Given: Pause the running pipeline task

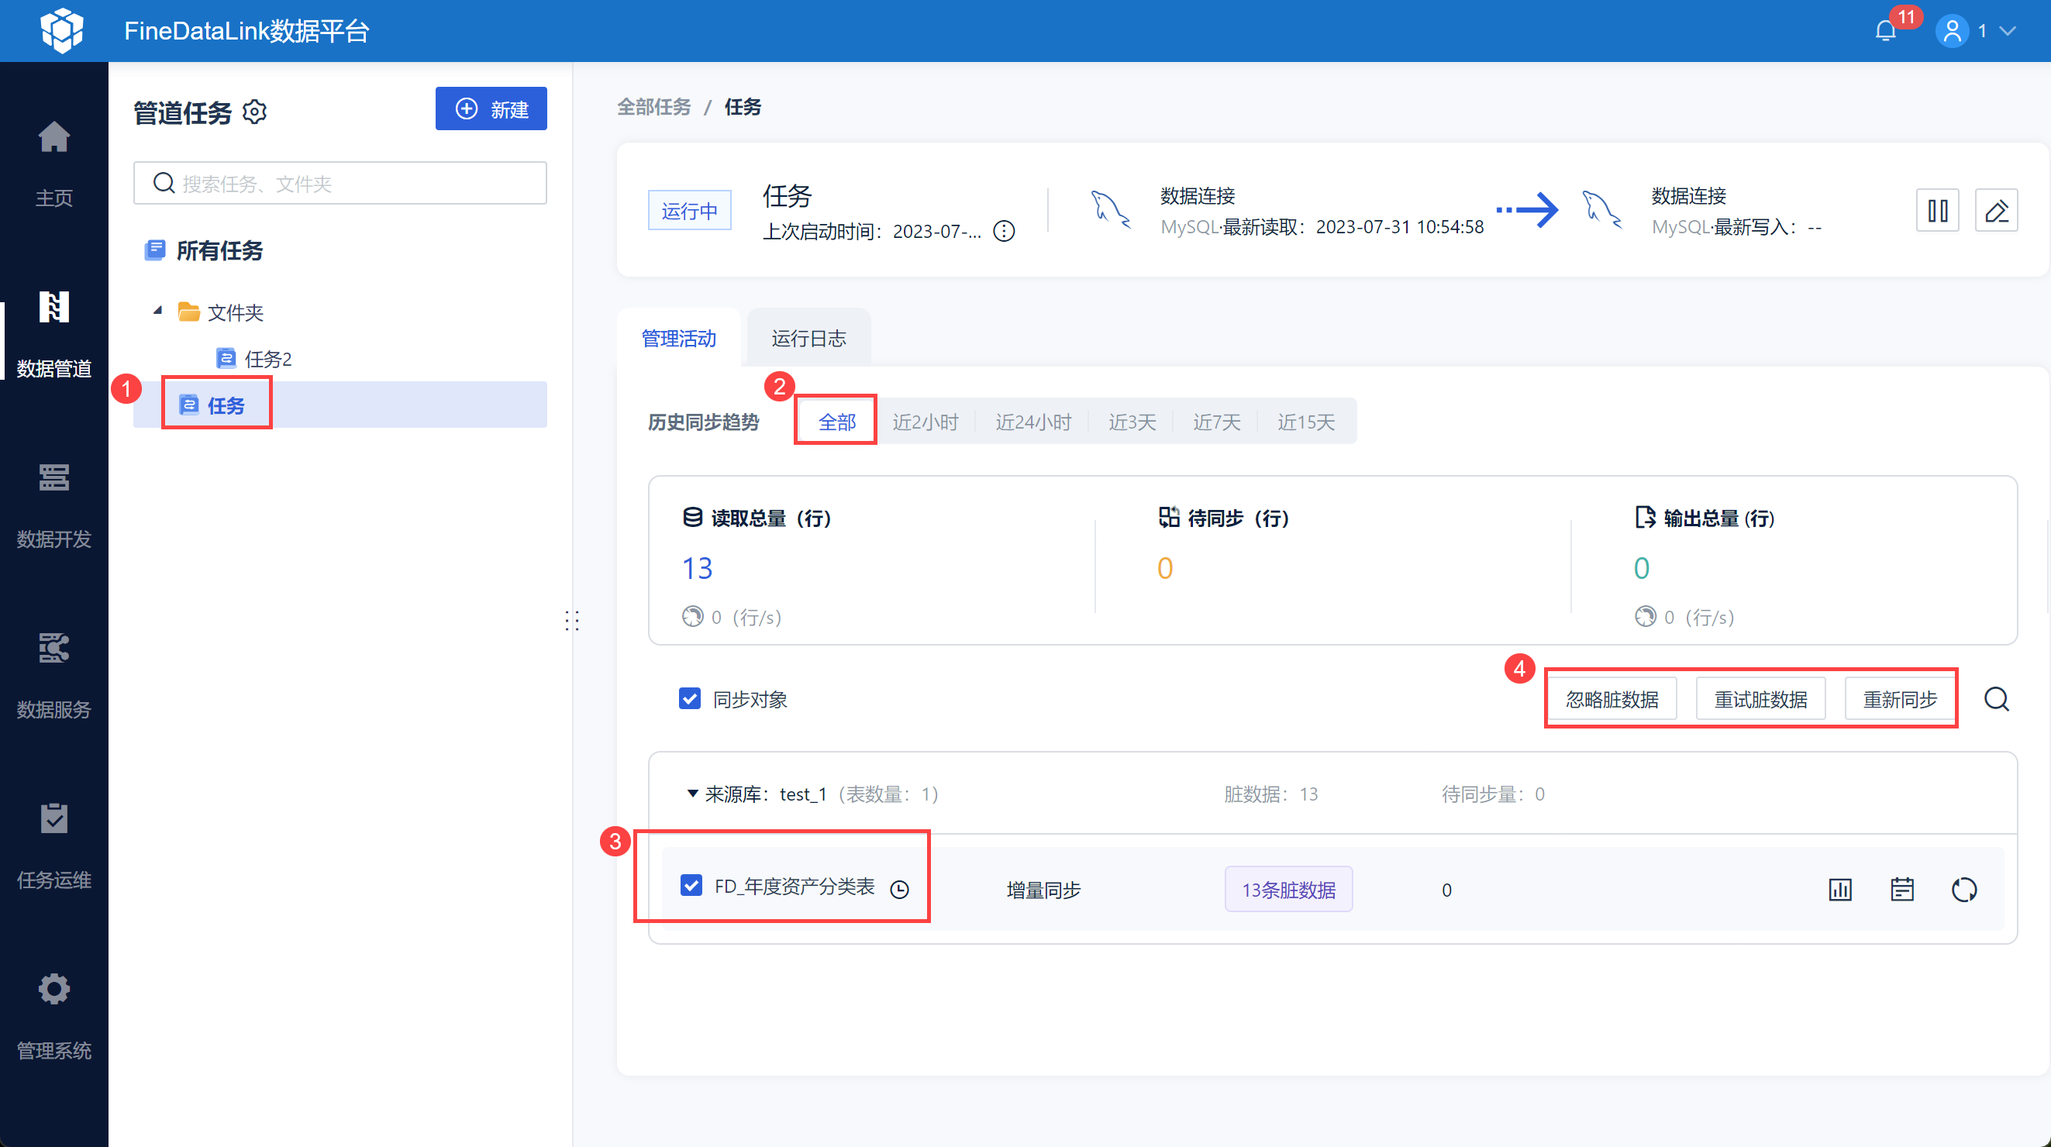Looking at the screenshot, I should click(x=1937, y=211).
